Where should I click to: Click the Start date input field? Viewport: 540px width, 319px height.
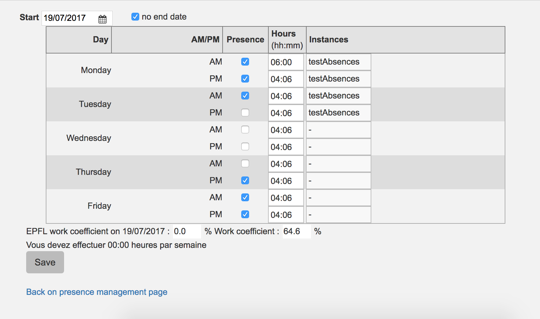(69, 18)
